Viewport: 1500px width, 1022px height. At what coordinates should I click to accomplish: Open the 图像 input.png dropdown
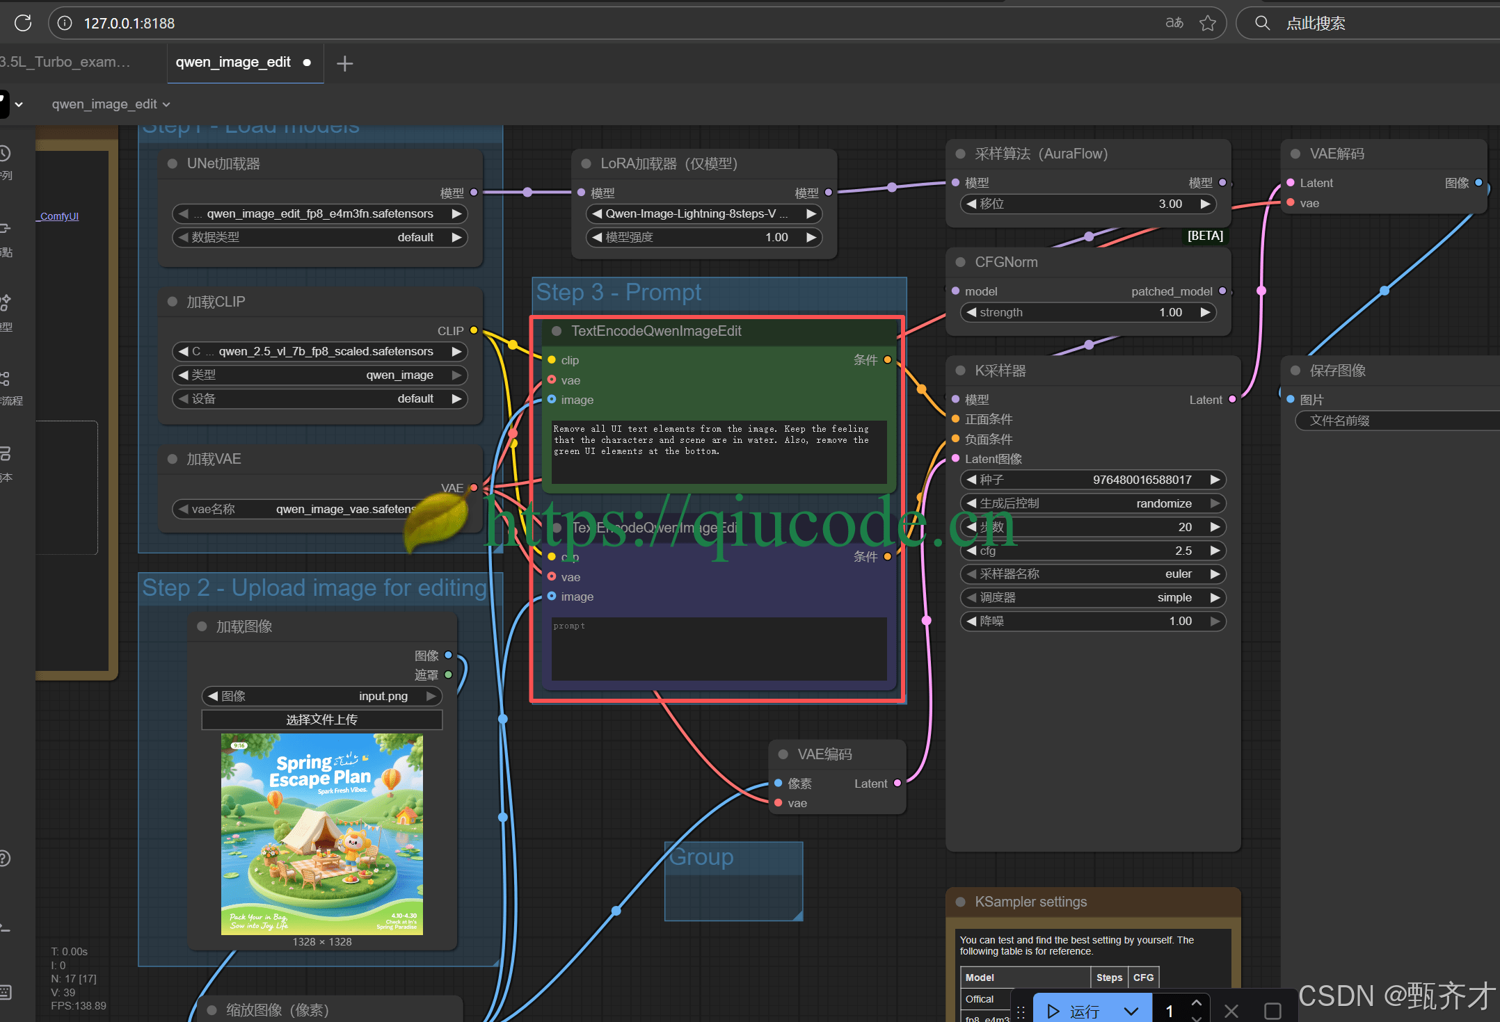click(x=322, y=696)
